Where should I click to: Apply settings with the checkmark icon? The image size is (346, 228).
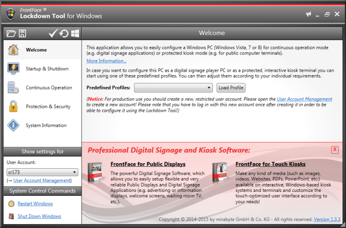pyautogui.click(x=53, y=34)
